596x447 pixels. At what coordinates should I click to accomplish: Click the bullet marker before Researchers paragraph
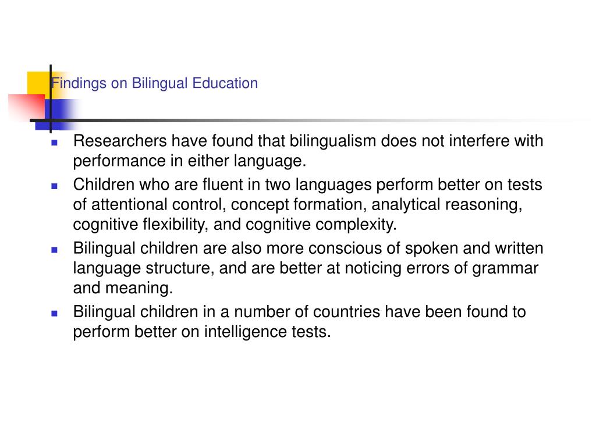pyautogui.click(x=54, y=143)
